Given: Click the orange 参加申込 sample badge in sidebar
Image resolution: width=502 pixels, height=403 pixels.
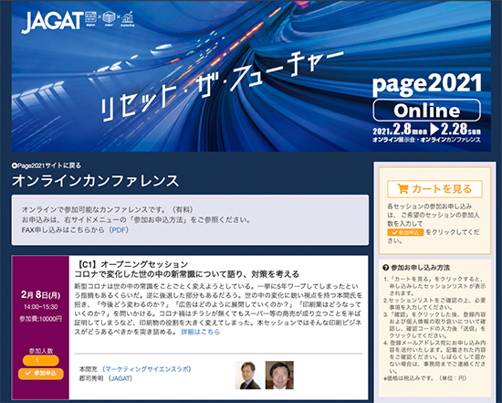Looking at the screenshot, I should 405,232.
